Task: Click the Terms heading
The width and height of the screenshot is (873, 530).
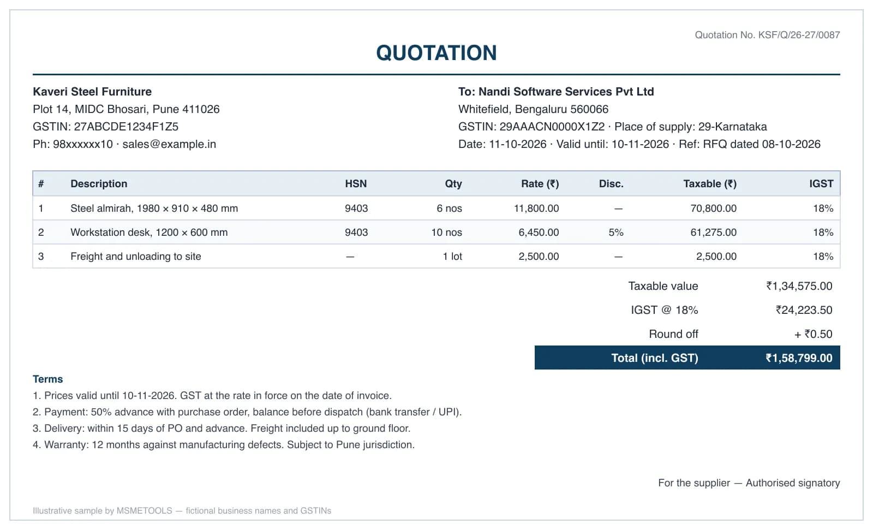Action: tap(47, 379)
